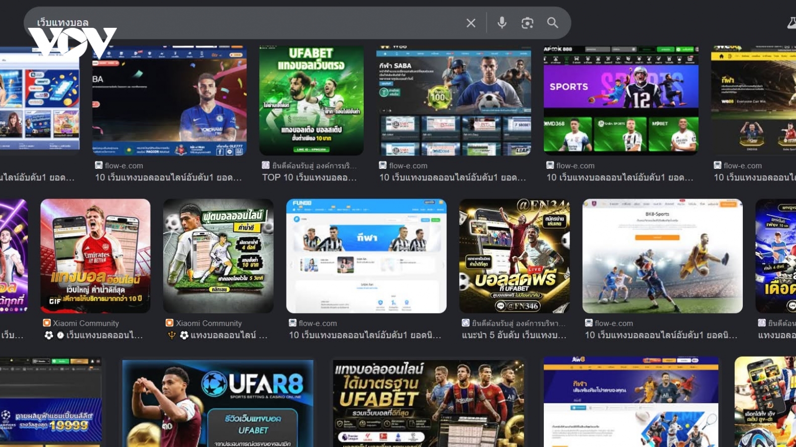
Task: Open the แทงบอลออนไลน์ ได้มาตรฐาน UFABET thumbnail
Action: pos(428,402)
